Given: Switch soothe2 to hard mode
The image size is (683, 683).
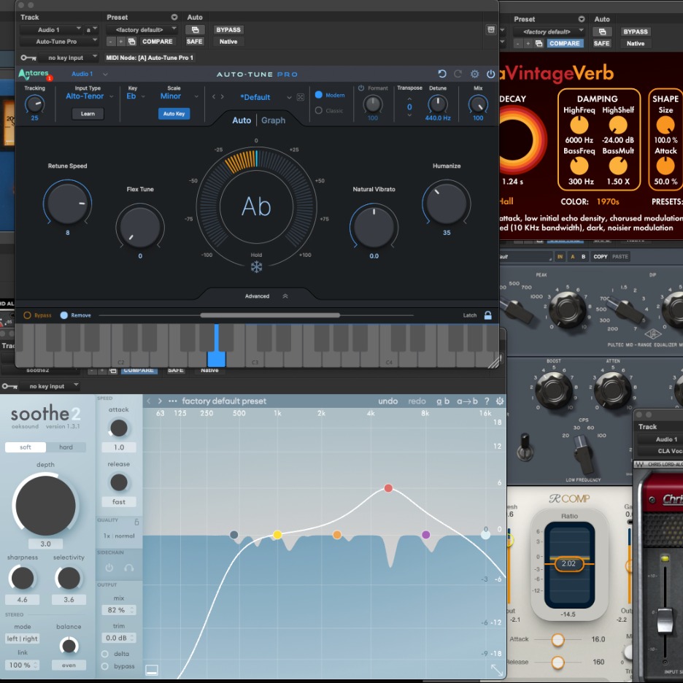Looking at the screenshot, I should (x=66, y=447).
